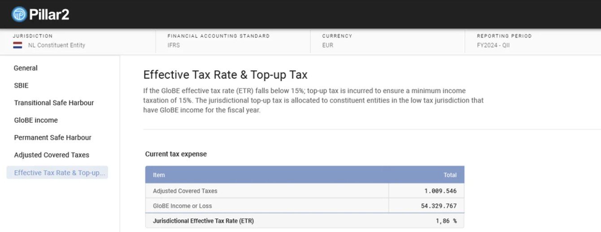Click the Total column header

tap(450, 175)
